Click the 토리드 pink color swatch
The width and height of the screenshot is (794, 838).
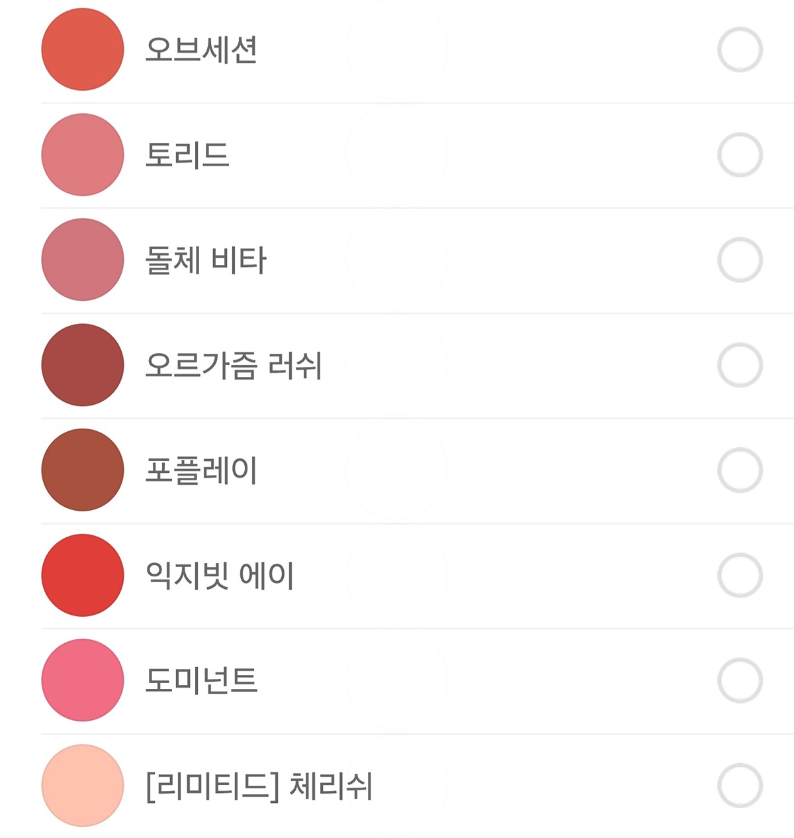(83, 155)
